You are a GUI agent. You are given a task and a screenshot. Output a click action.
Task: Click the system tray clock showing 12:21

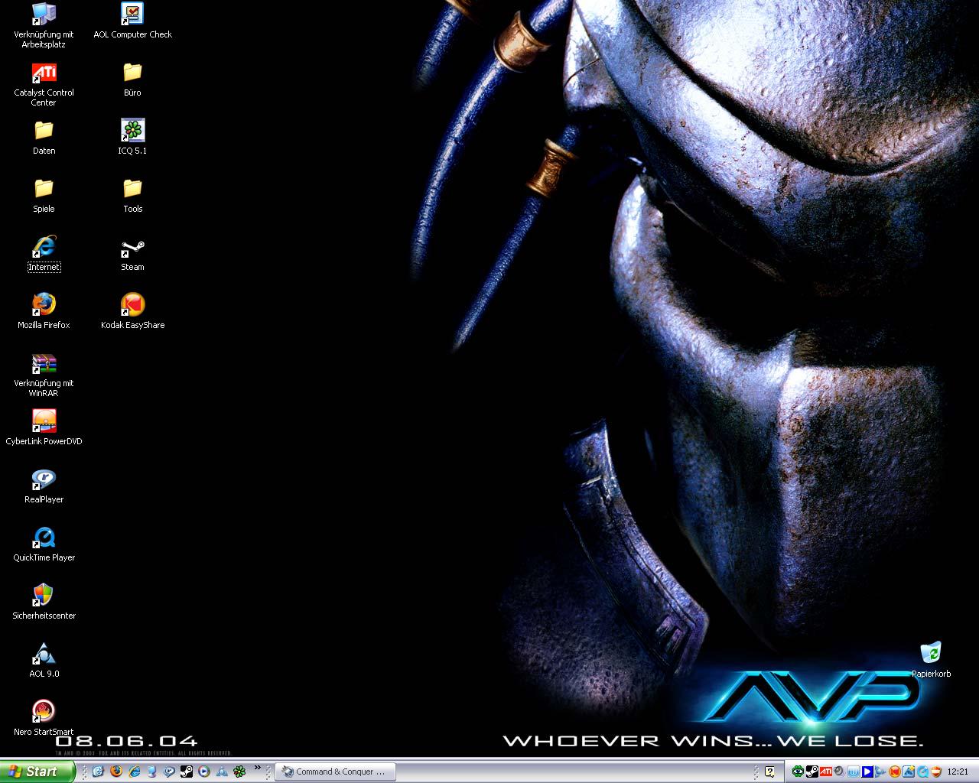point(958,772)
